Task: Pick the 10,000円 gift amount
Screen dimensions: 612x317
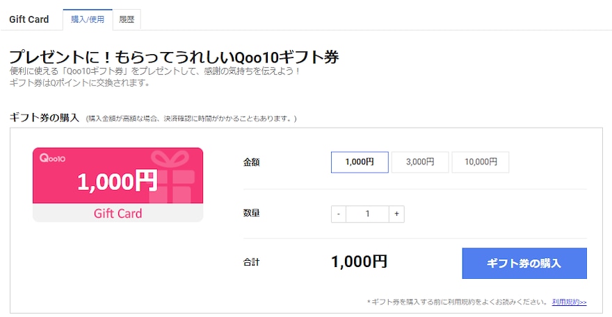Action: (481, 162)
